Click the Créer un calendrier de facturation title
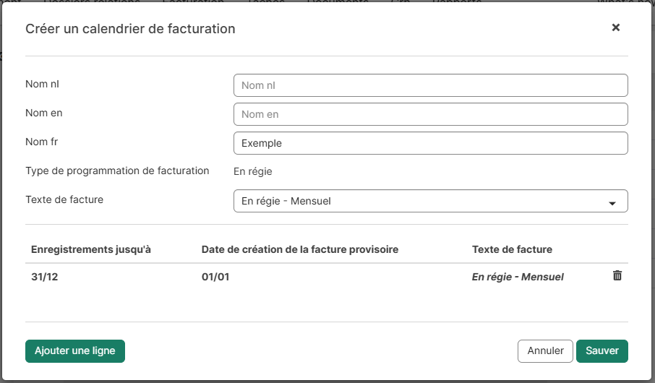The width and height of the screenshot is (655, 383). (x=130, y=29)
